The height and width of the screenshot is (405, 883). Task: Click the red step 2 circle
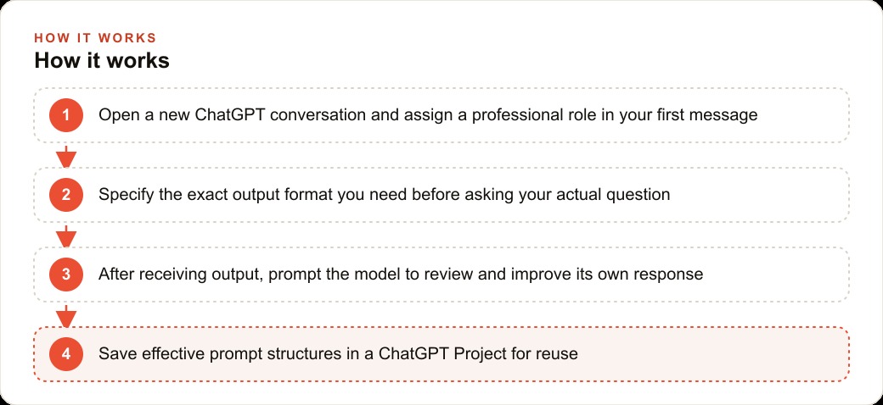click(x=66, y=195)
